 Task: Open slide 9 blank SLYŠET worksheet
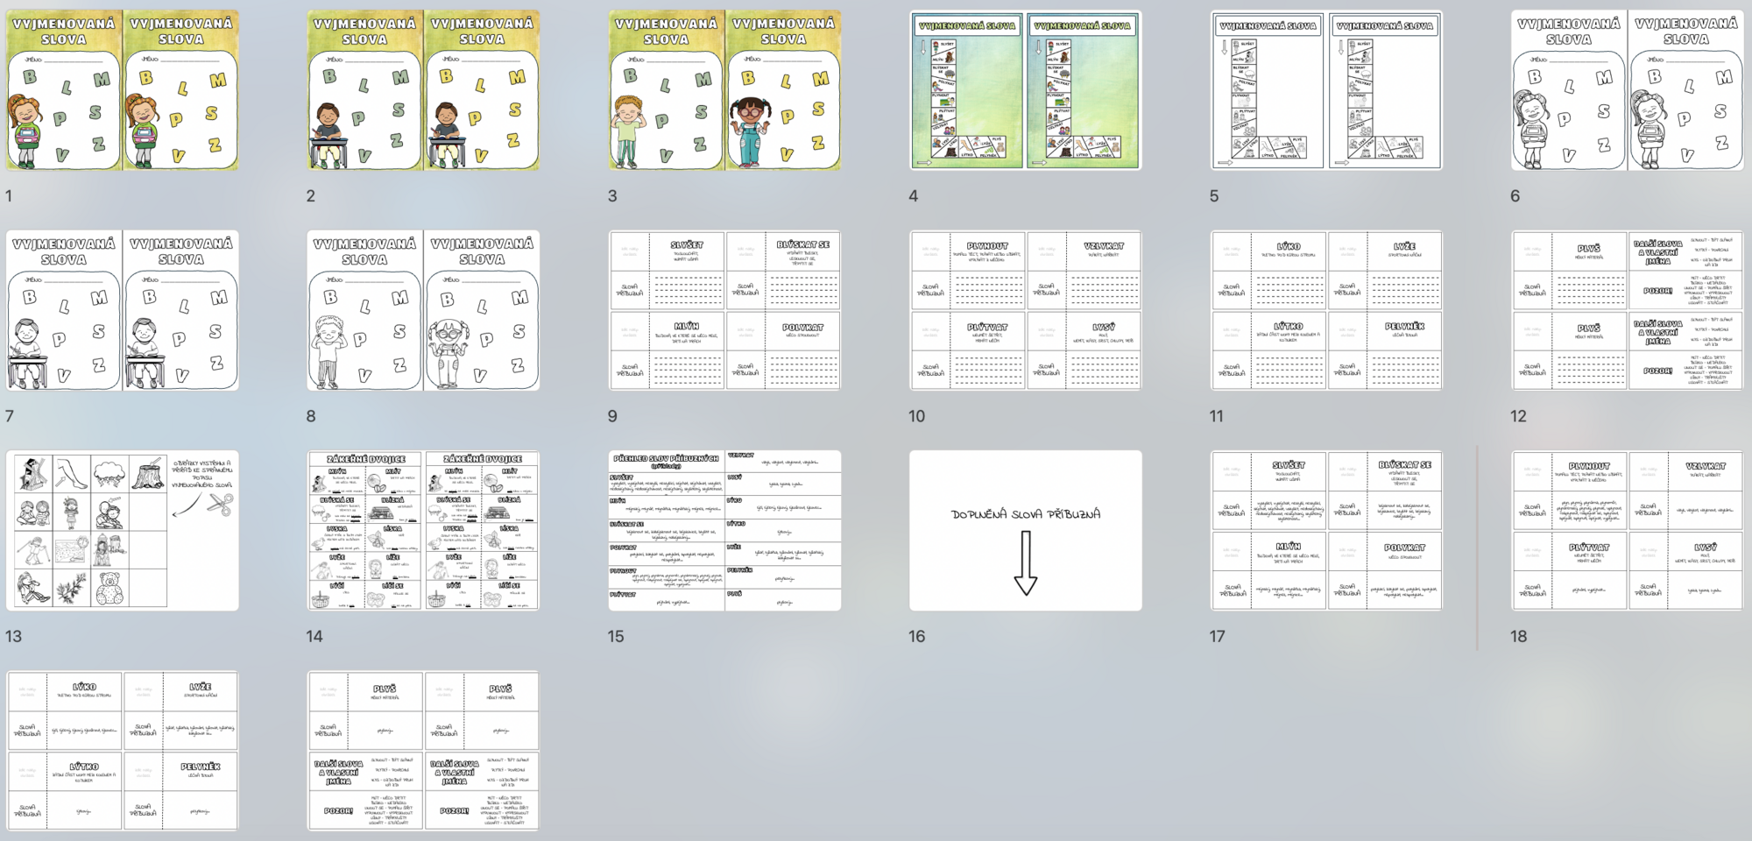(x=724, y=310)
